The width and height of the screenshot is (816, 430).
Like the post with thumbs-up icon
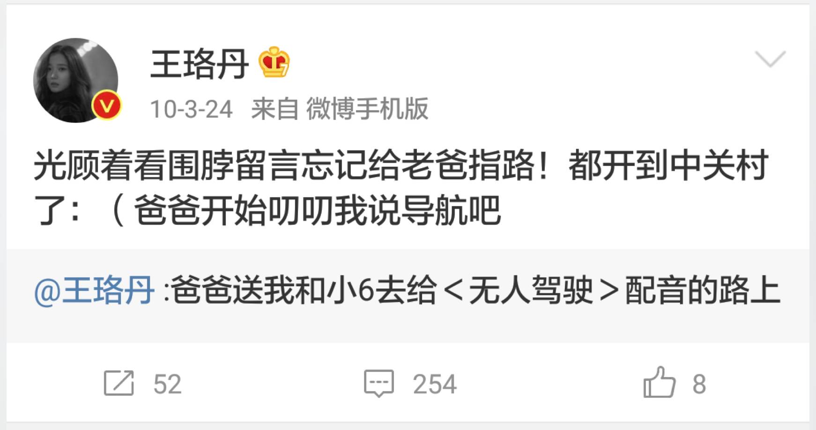coord(659,382)
